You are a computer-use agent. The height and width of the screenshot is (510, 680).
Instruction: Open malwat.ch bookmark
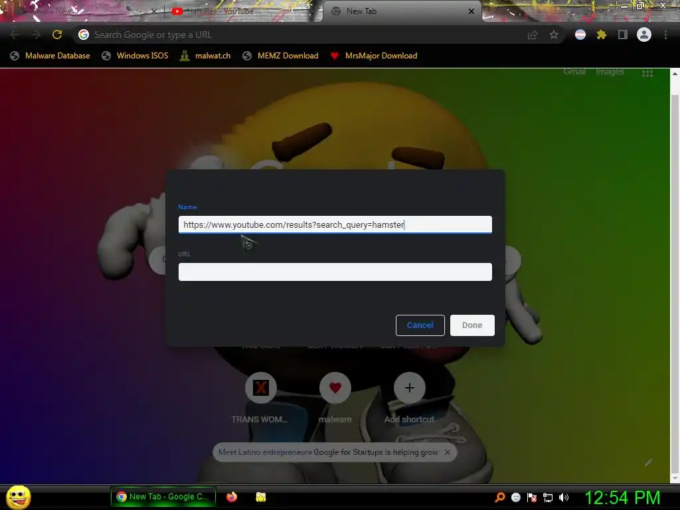(x=205, y=56)
